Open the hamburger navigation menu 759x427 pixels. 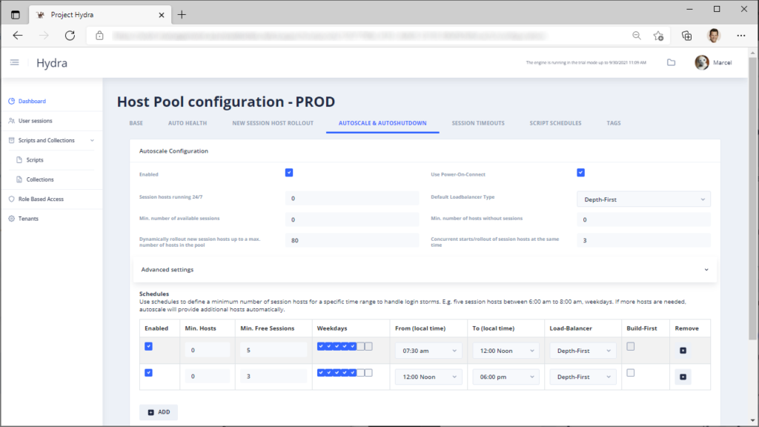point(15,62)
